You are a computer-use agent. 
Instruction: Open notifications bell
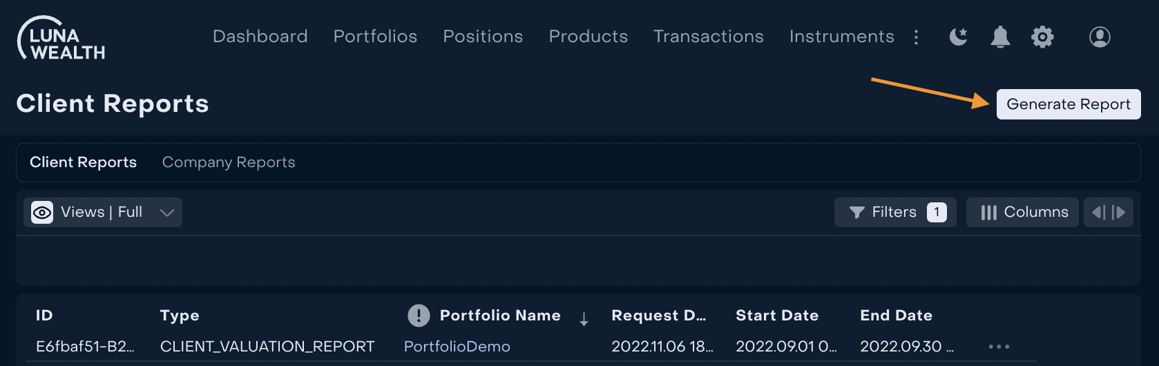1000,37
